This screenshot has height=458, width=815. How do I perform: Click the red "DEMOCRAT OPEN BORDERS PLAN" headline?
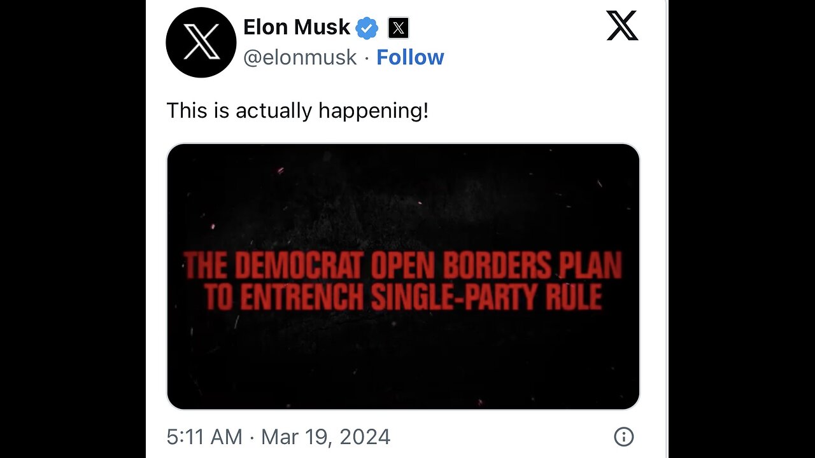[402, 266]
